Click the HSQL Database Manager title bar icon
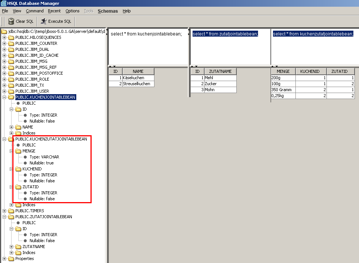The height and width of the screenshot is (263, 359). [x=3, y=3]
